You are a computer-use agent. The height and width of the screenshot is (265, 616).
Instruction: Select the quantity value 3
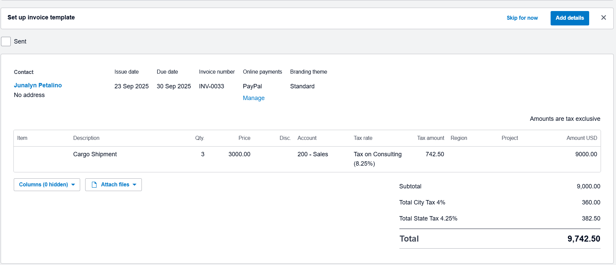click(203, 154)
